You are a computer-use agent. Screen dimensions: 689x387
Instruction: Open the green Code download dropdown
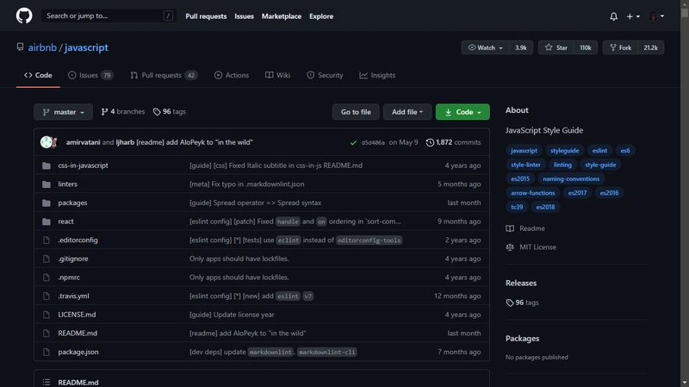pos(462,112)
